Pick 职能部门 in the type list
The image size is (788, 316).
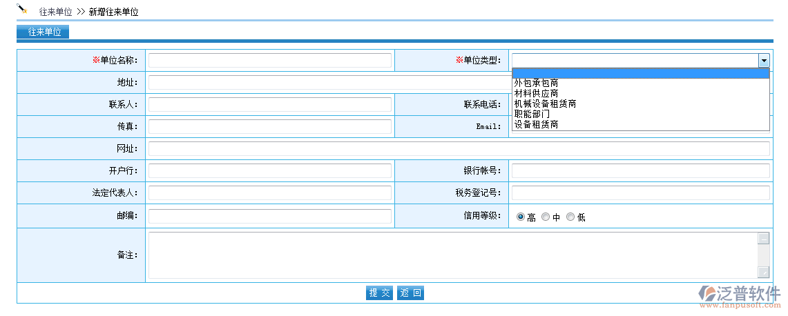click(x=532, y=114)
